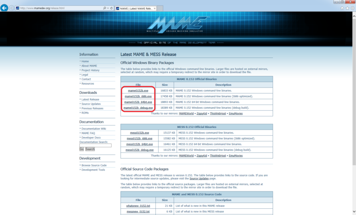Image resolution: width=356 pixels, height=215 pixels.
Task: Open the Legal sidebar link
Action: tap(85, 75)
